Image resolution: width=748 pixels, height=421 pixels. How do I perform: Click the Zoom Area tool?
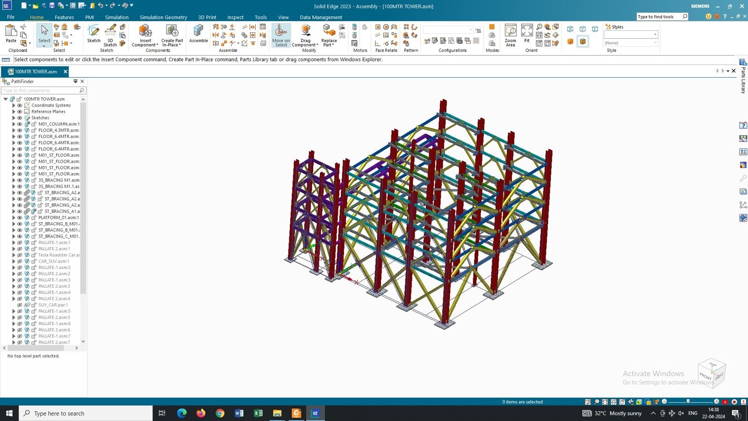pos(511,36)
